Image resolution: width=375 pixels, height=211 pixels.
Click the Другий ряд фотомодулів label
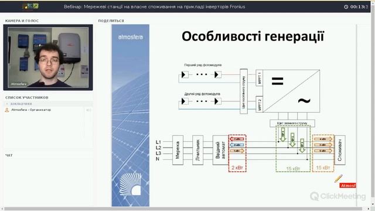tap(202, 94)
